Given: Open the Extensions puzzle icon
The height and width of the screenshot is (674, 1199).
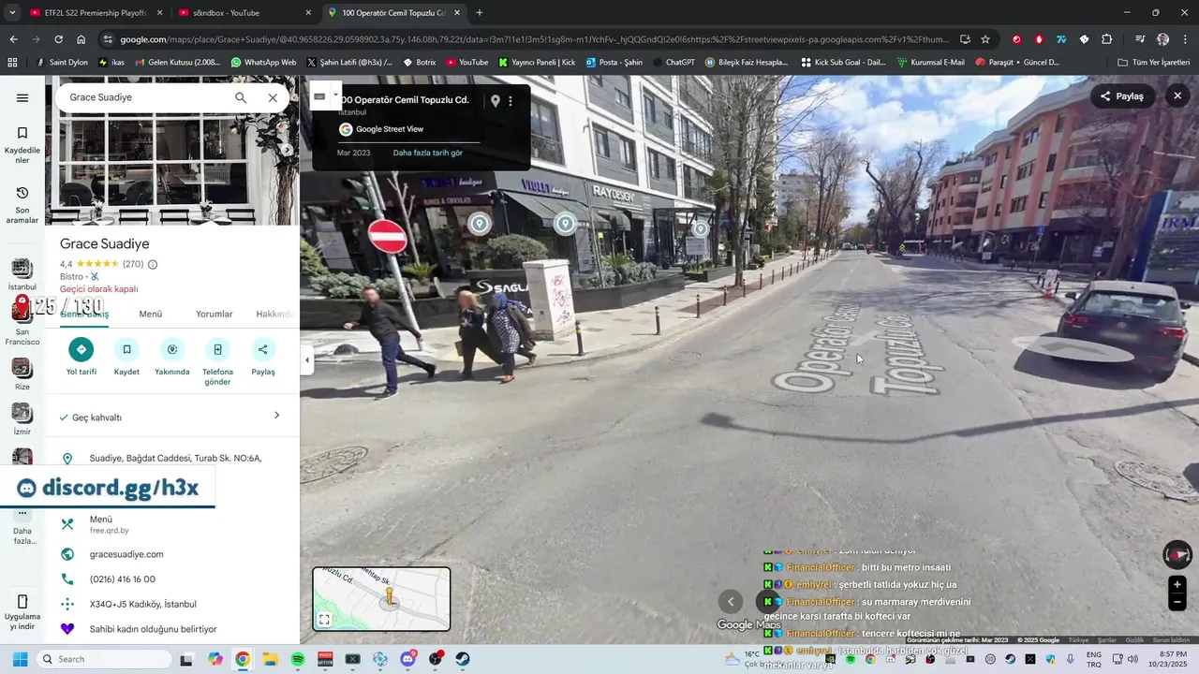Looking at the screenshot, I should (1106, 39).
